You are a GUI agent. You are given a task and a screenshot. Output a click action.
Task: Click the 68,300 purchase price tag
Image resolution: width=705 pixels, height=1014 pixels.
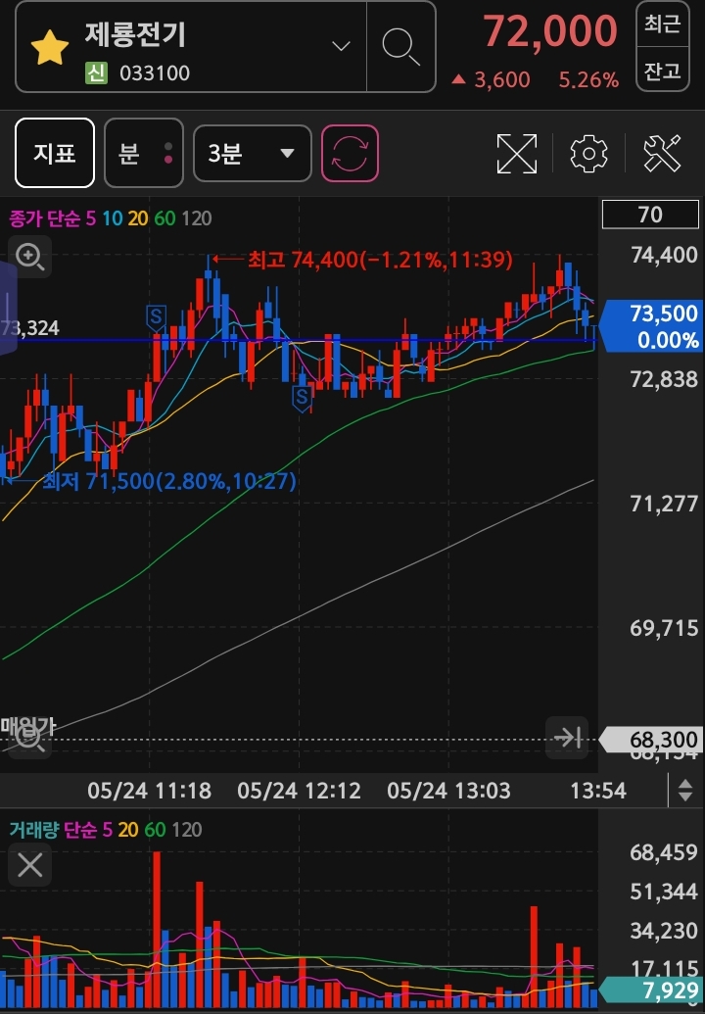tap(651, 739)
